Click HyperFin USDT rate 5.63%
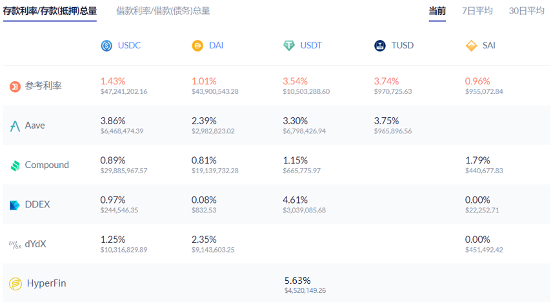The width and height of the screenshot is (551, 302). click(x=297, y=281)
